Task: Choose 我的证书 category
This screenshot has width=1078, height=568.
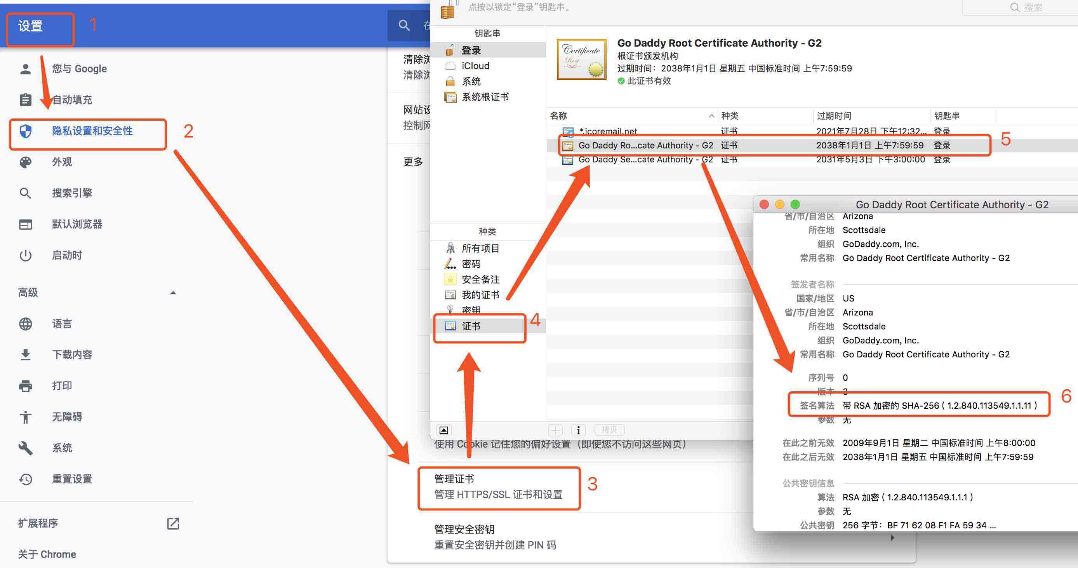Action: [488, 295]
